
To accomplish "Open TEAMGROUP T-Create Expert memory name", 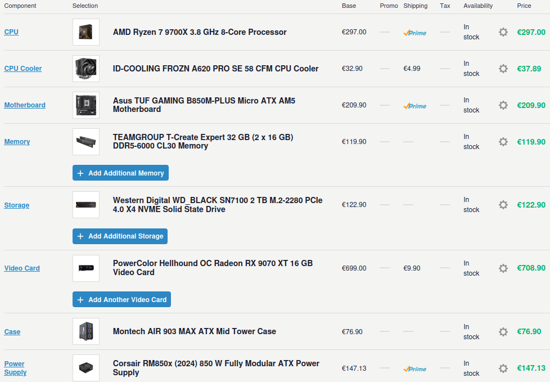I will coord(203,141).
